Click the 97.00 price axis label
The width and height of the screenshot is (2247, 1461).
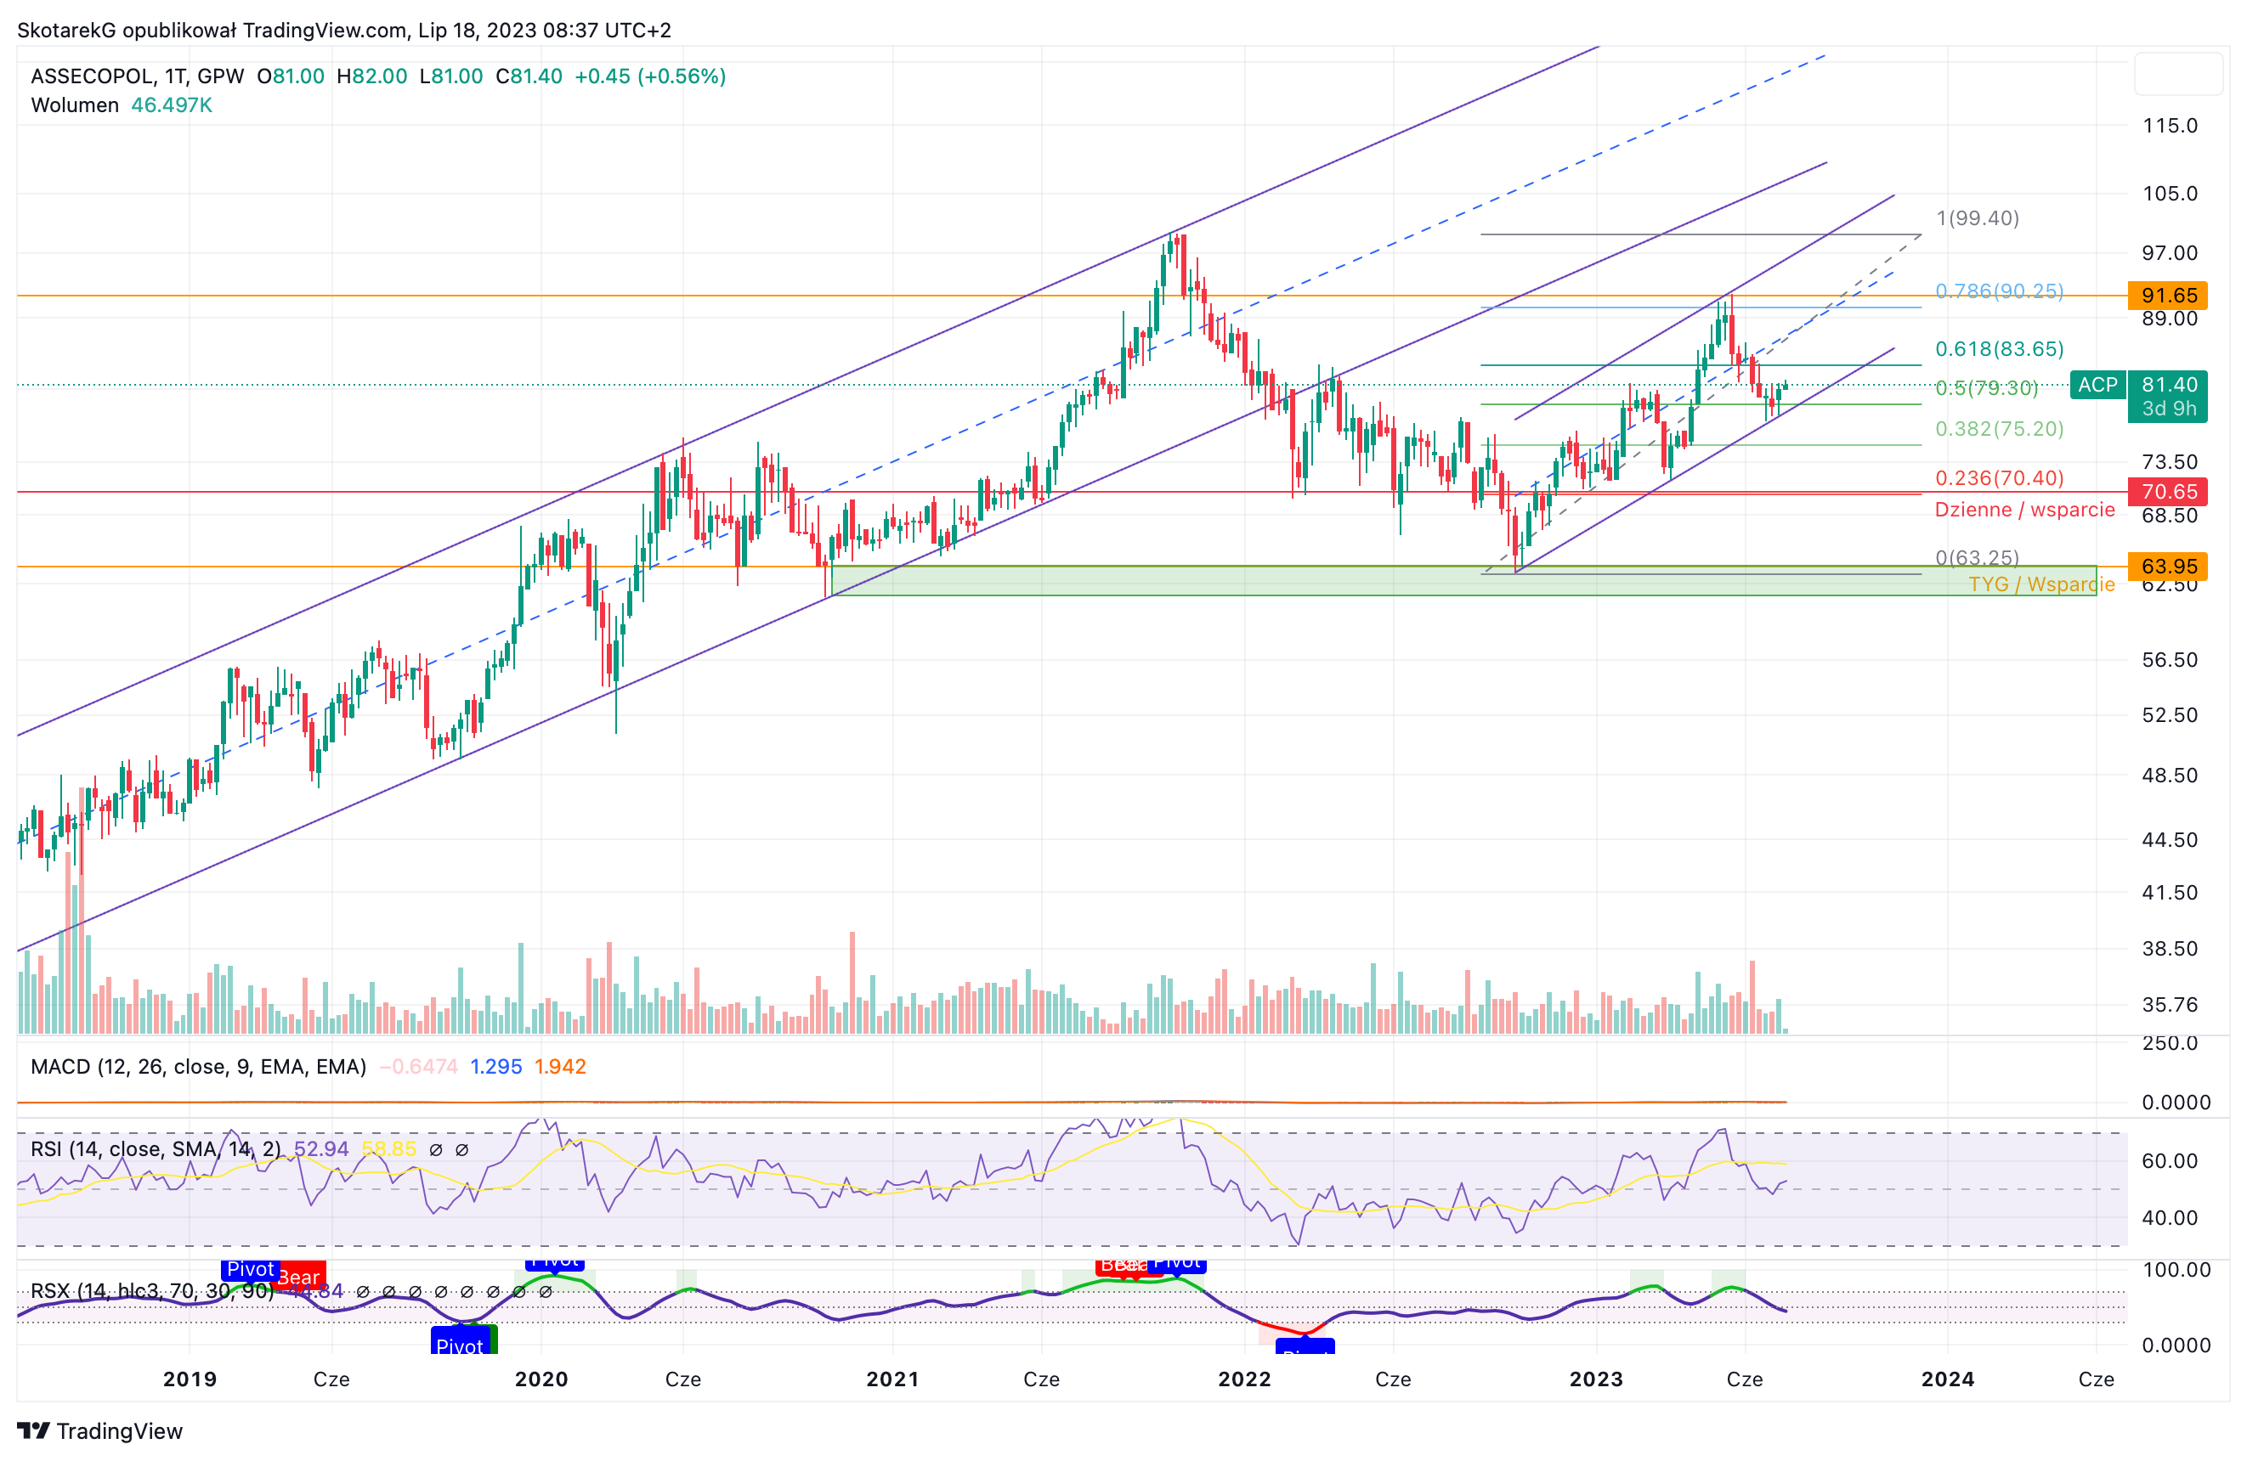(2170, 253)
